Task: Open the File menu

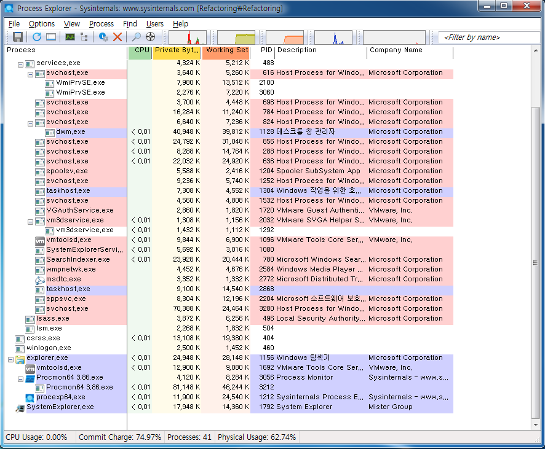Action: tap(14, 23)
